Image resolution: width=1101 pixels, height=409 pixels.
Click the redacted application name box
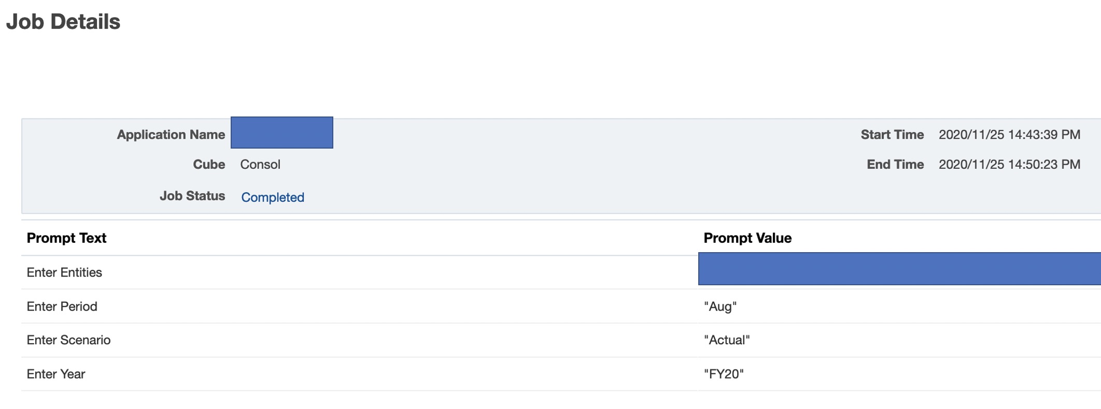(281, 133)
